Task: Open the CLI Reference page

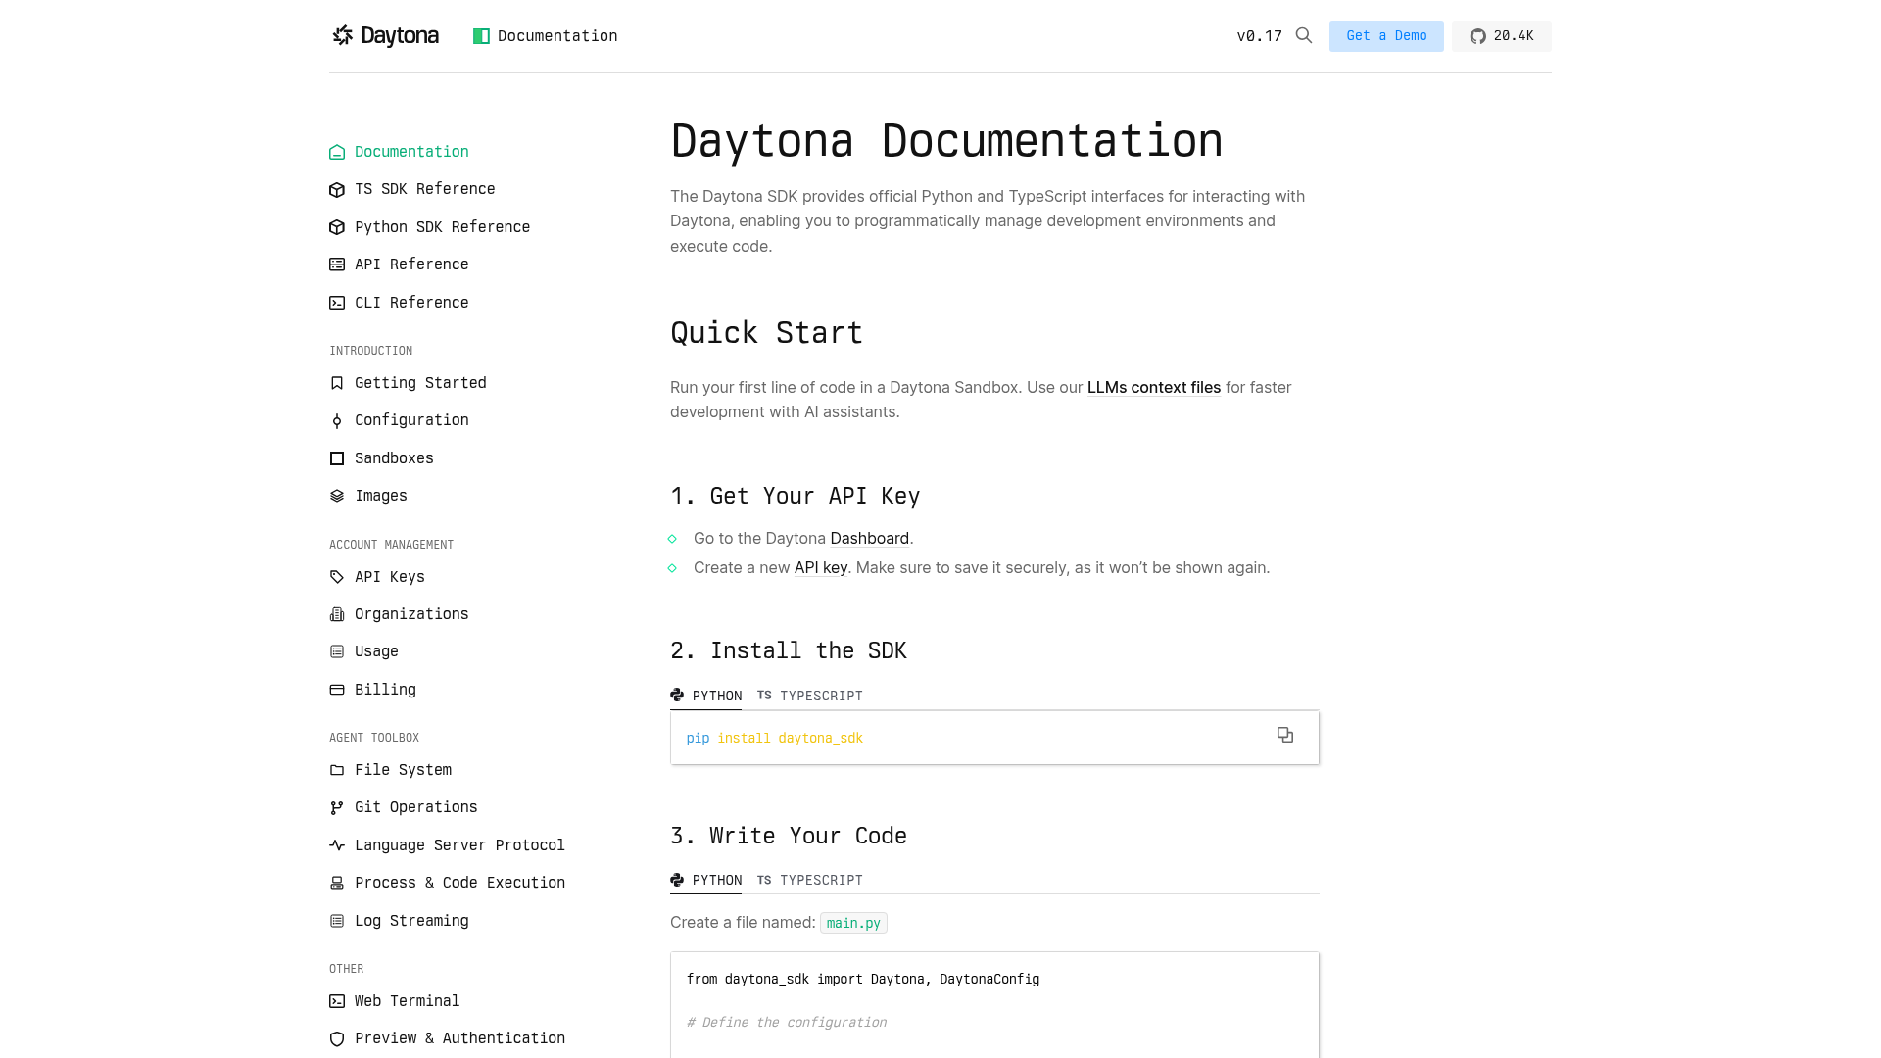Action: pyautogui.click(x=411, y=303)
